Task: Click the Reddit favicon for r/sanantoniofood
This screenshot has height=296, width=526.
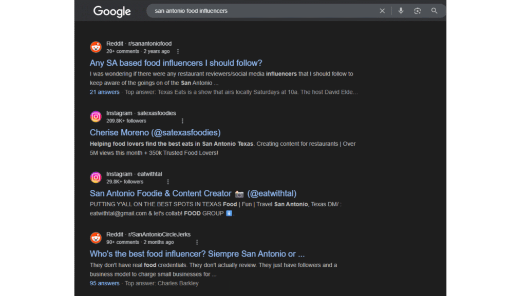Action: point(96,47)
